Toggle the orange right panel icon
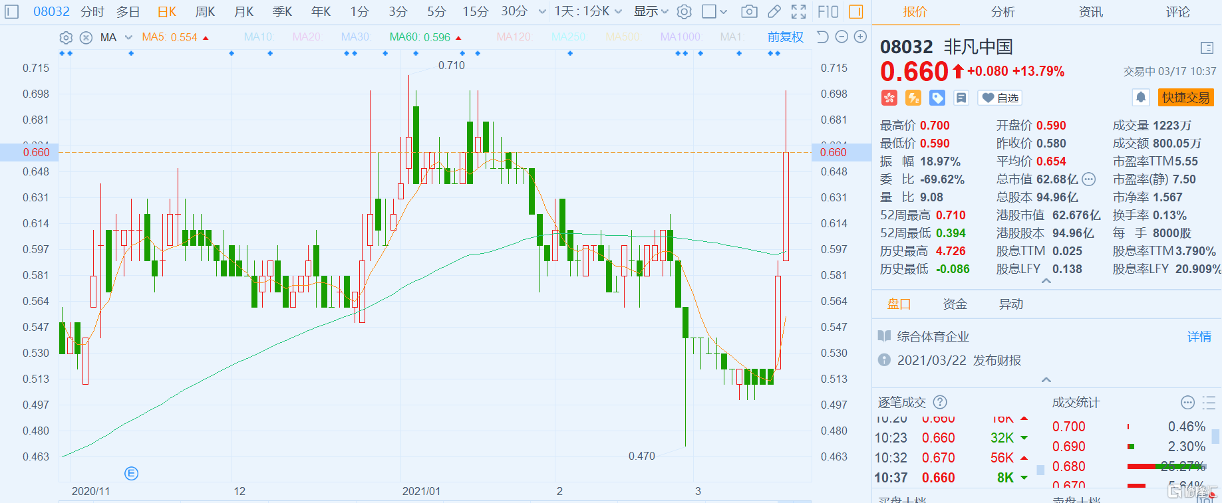This screenshot has width=1222, height=503. [x=856, y=11]
